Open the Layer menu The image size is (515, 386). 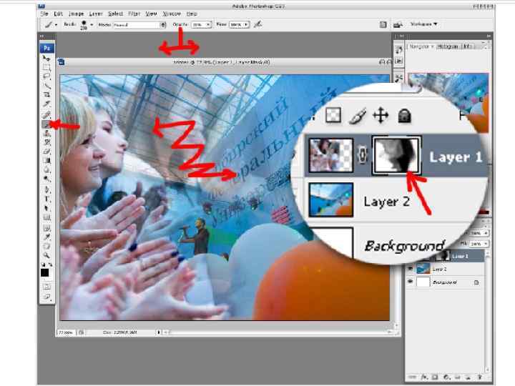(96, 14)
